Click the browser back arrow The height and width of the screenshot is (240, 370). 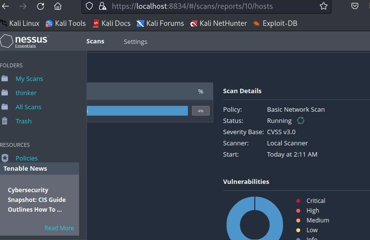(x=5, y=6)
